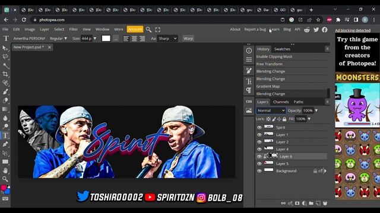The height and width of the screenshot is (213, 380).
Task: Select the Blur drop tool
Action: [5, 118]
